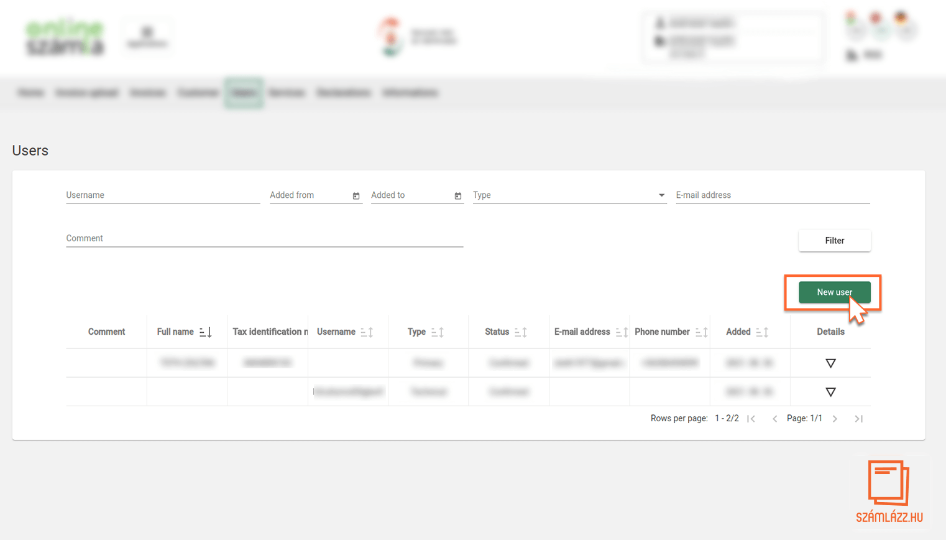Sort the table by Full name column
The height and width of the screenshot is (540, 946).
pyautogui.click(x=206, y=332)
